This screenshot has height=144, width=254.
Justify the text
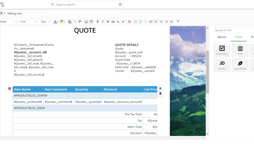[x=172, y=22]
